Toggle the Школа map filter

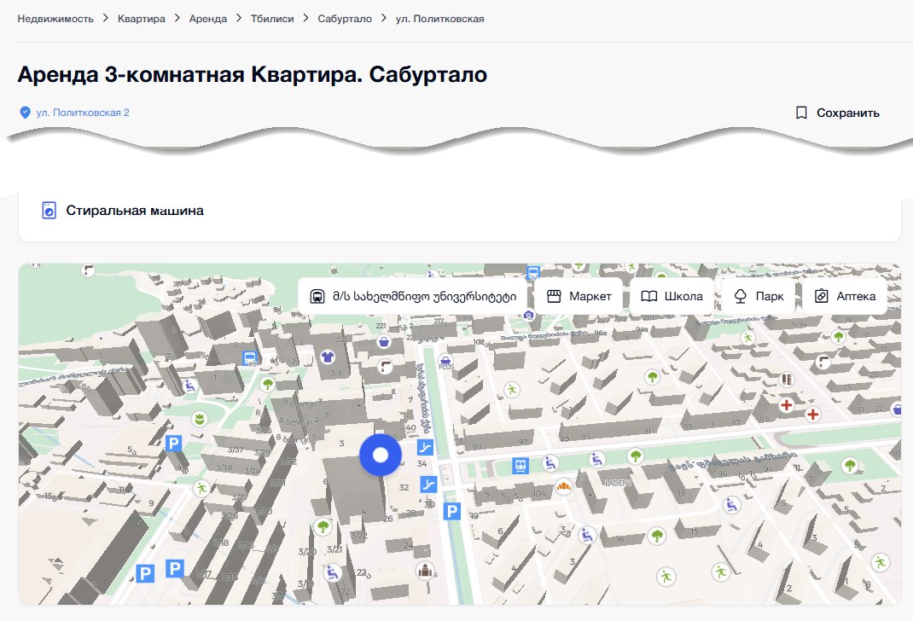tap(672, 297)
